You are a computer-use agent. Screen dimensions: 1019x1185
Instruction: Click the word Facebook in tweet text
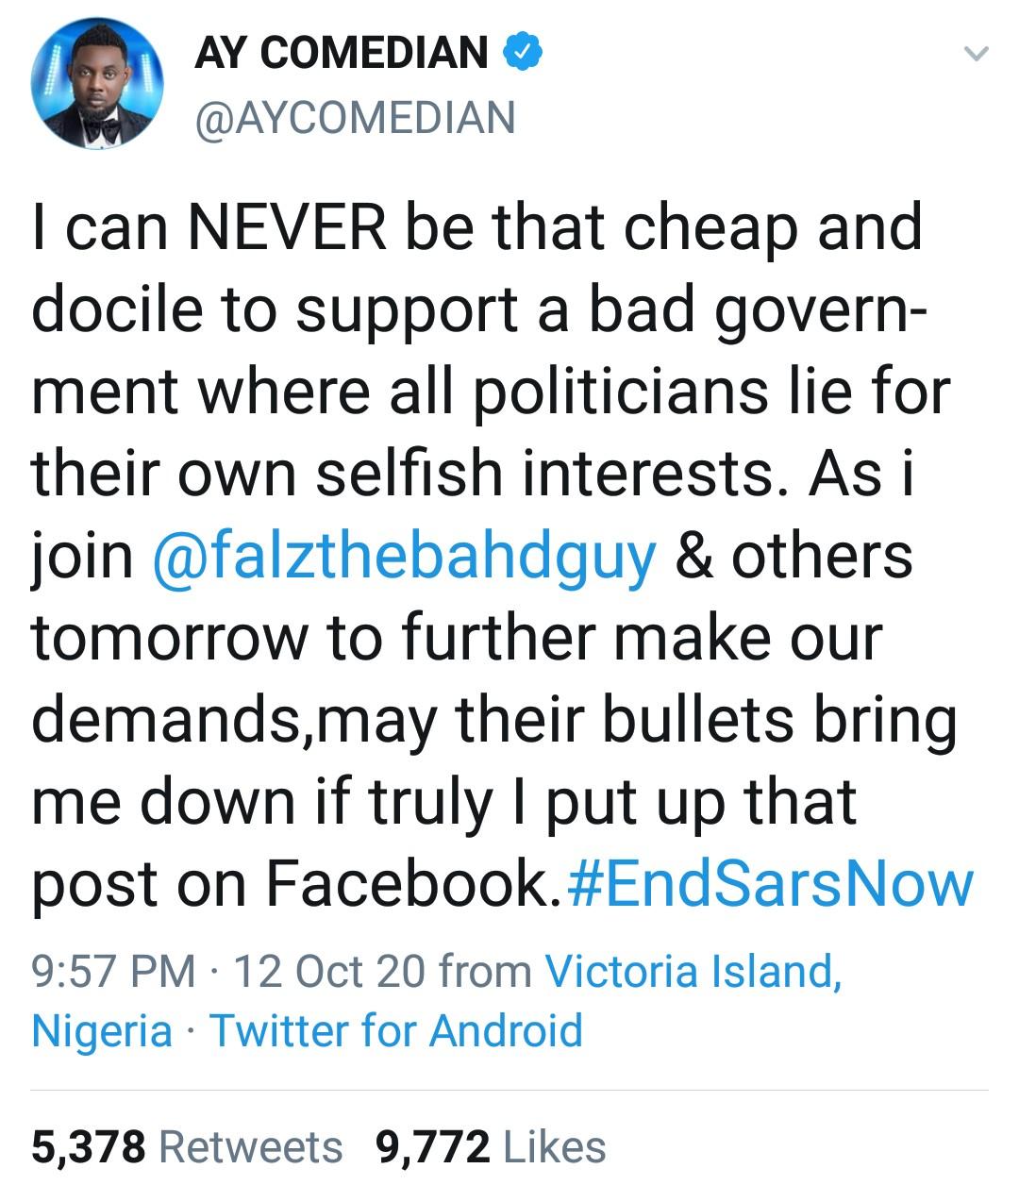(x=406, y=883)
